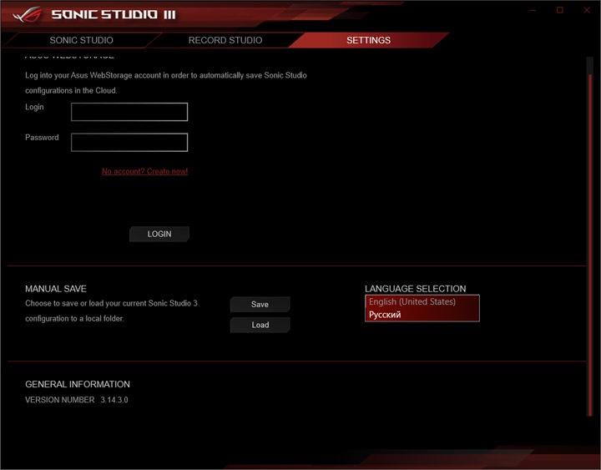The width and height of the screenshot is (601, 470).
Task: Open the Record Studio tab
Action: pyautogui.click(x=225, y=40)
